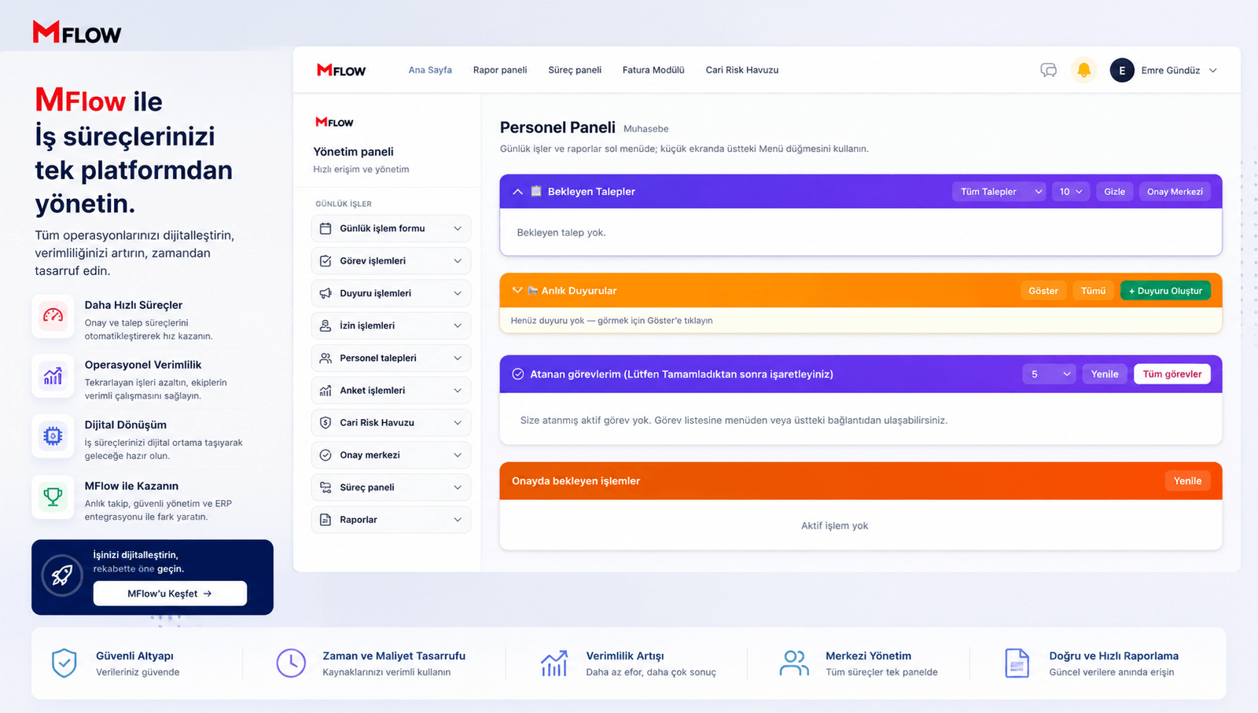Open Fatura Modülü in the top navigation

tap(653, 70)
